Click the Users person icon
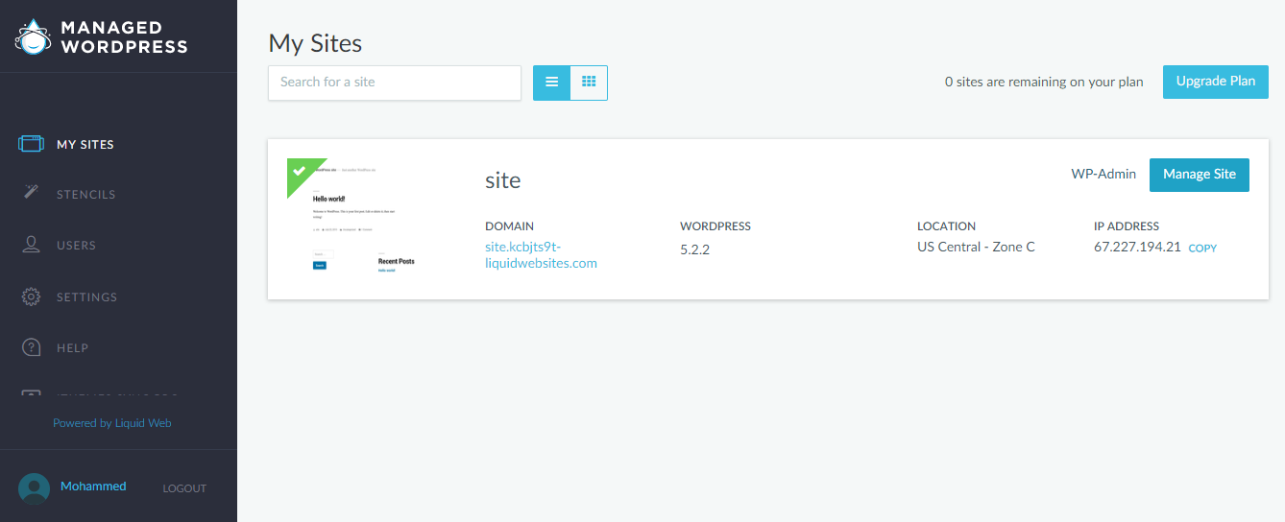The width and height of the screenshot is (1285, 522). pyautogui.click(x=31, y=245)
